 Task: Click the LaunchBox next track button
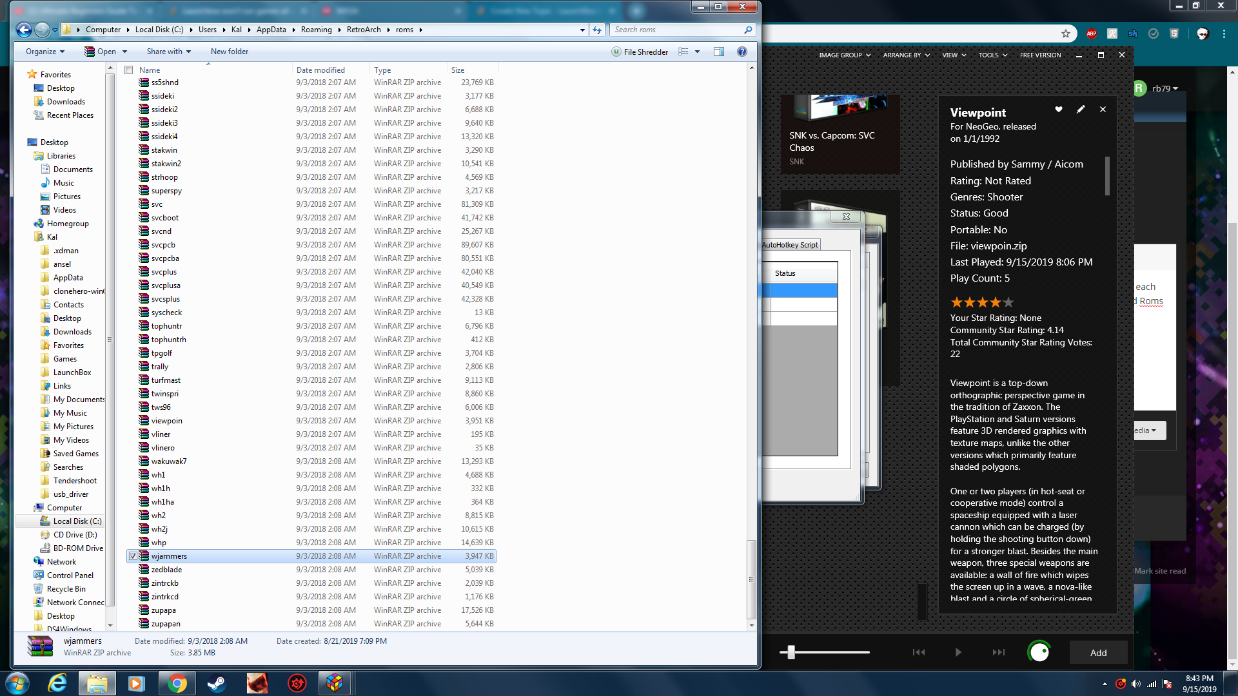click(x=999, y=652)
